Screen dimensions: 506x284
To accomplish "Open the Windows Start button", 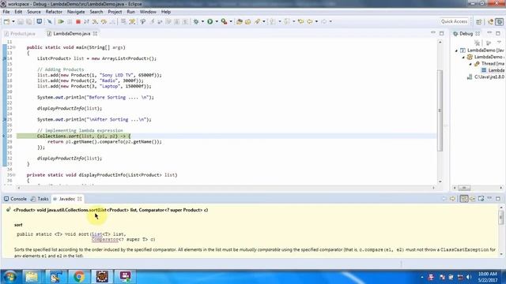I will pos(9,277).
